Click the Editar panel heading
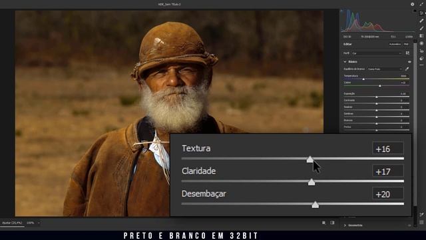This screenshot has width=426, height=240. coord(347,44)
